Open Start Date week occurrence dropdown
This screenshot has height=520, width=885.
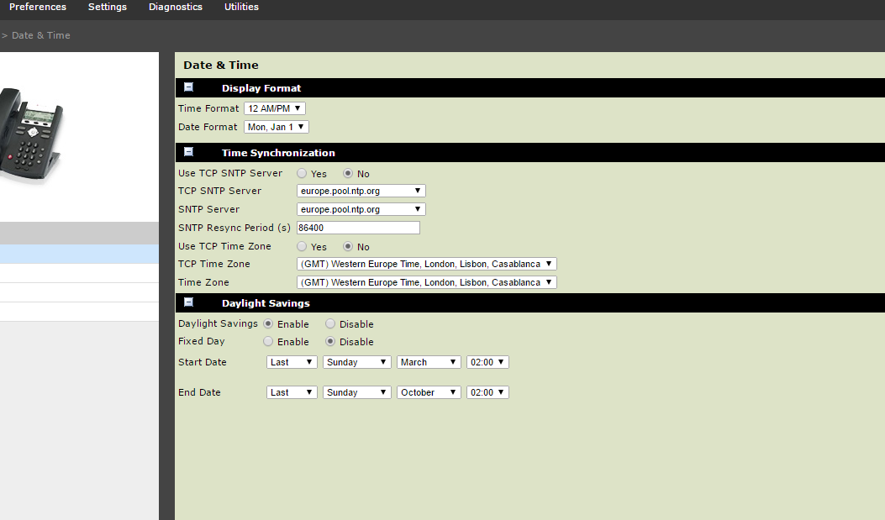coord(292,362)
